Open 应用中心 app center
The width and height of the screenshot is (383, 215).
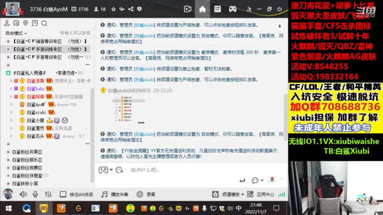pyautogui.click(x=260, y=194)
